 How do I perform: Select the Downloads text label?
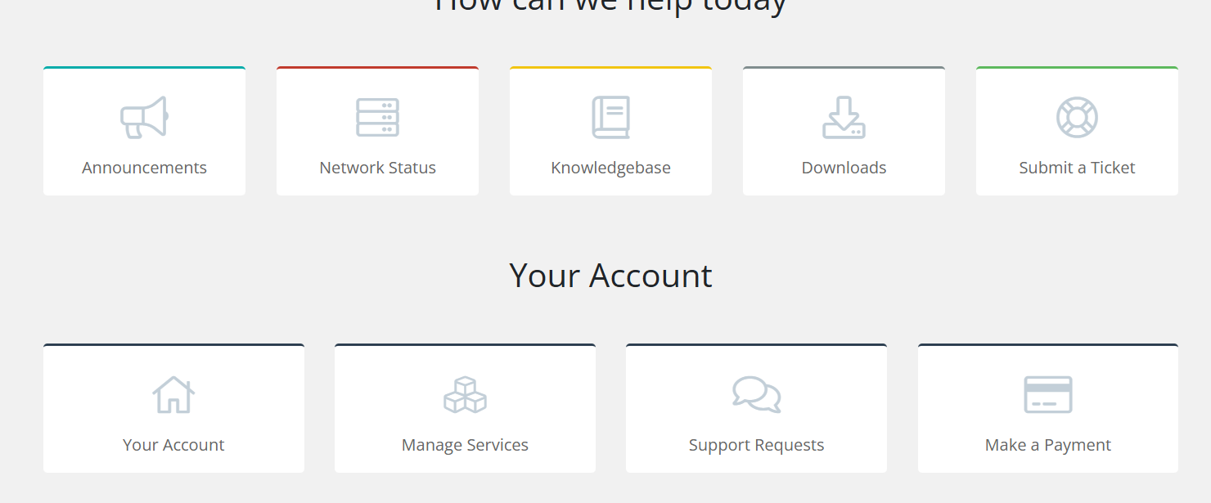[844, 168]
